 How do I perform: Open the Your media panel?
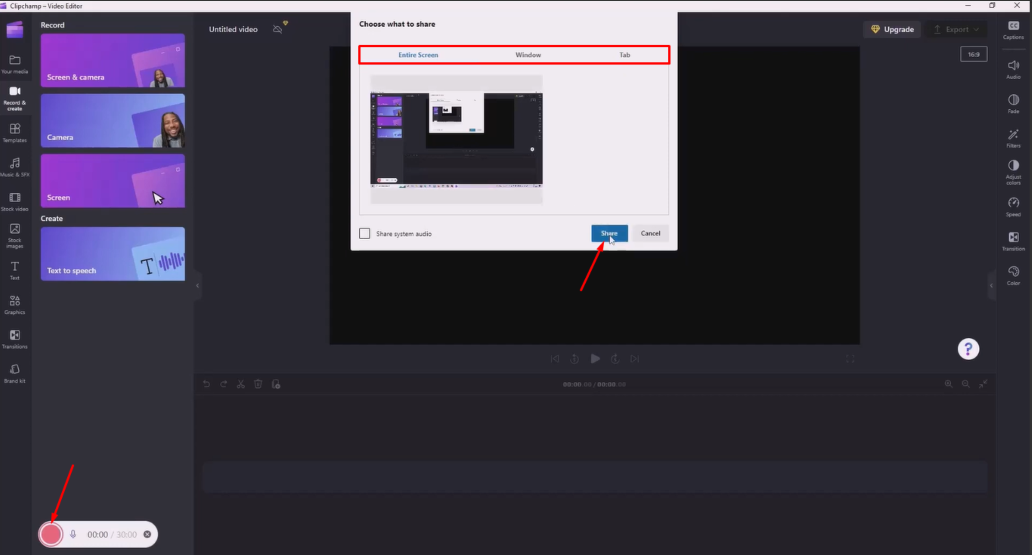(x=15, y=64)
